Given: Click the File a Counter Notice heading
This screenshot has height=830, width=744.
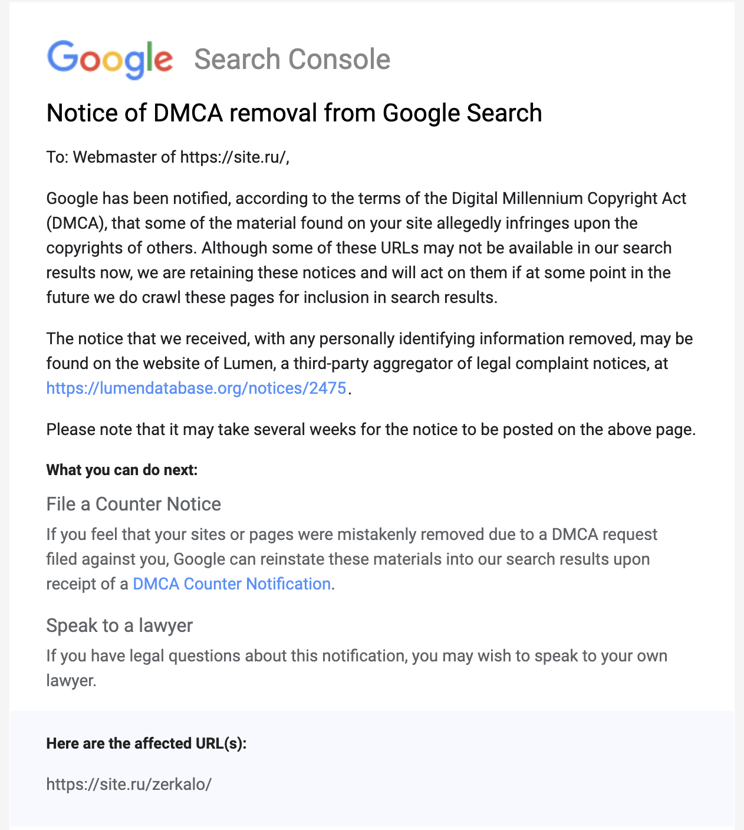Looking at the screenshot, I should (x=133, y=504).
